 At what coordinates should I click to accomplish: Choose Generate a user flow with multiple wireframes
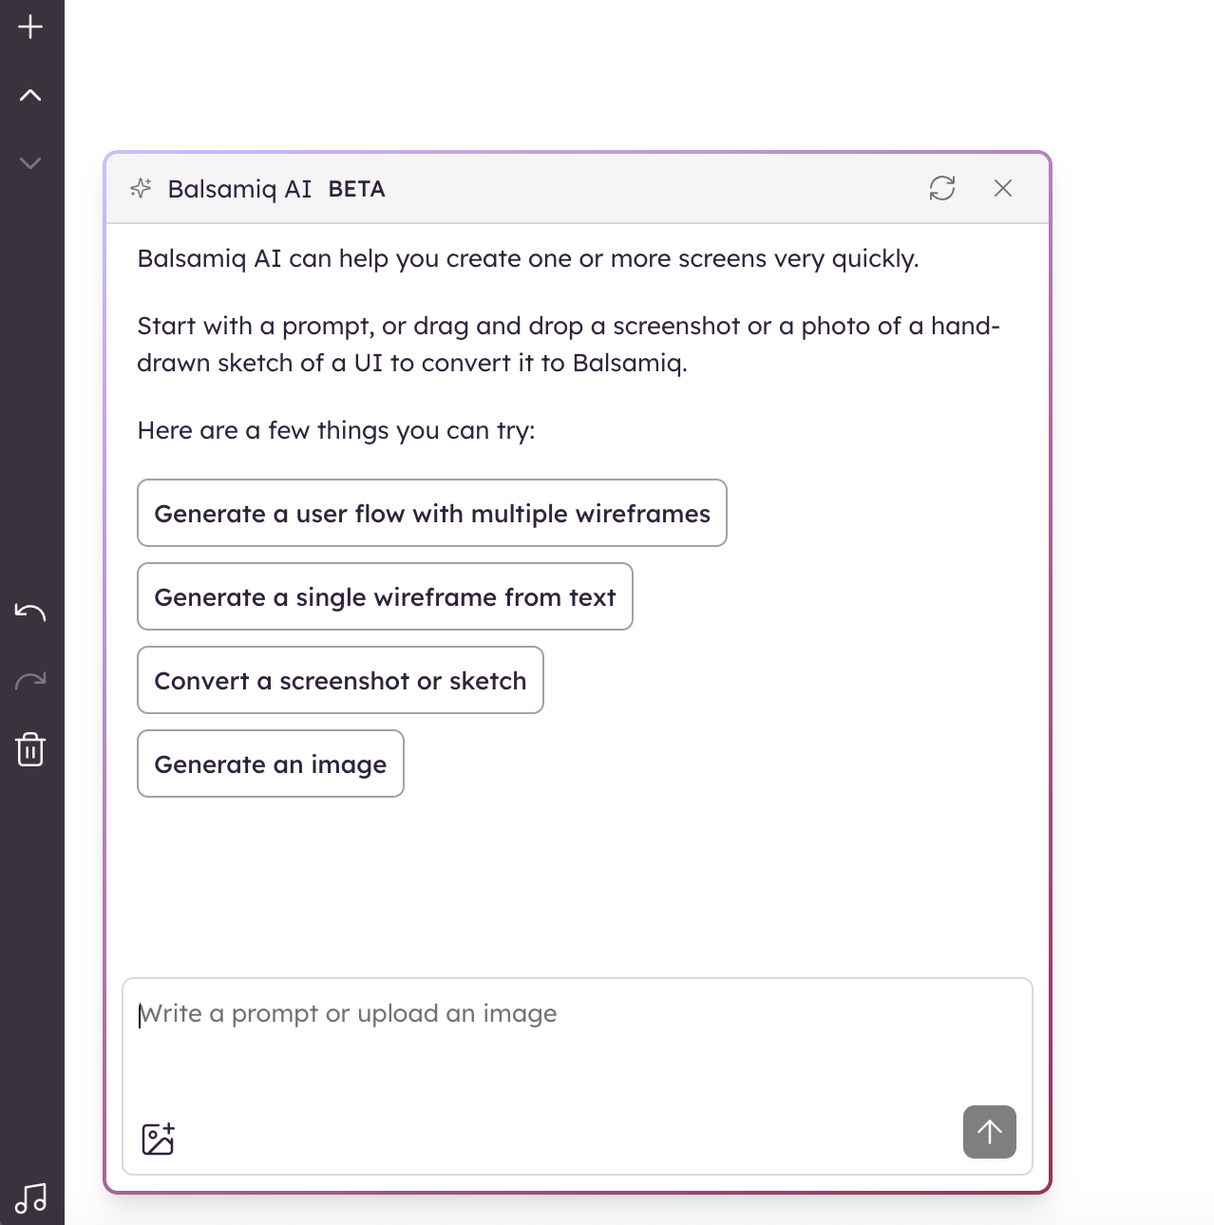[431, 513]
